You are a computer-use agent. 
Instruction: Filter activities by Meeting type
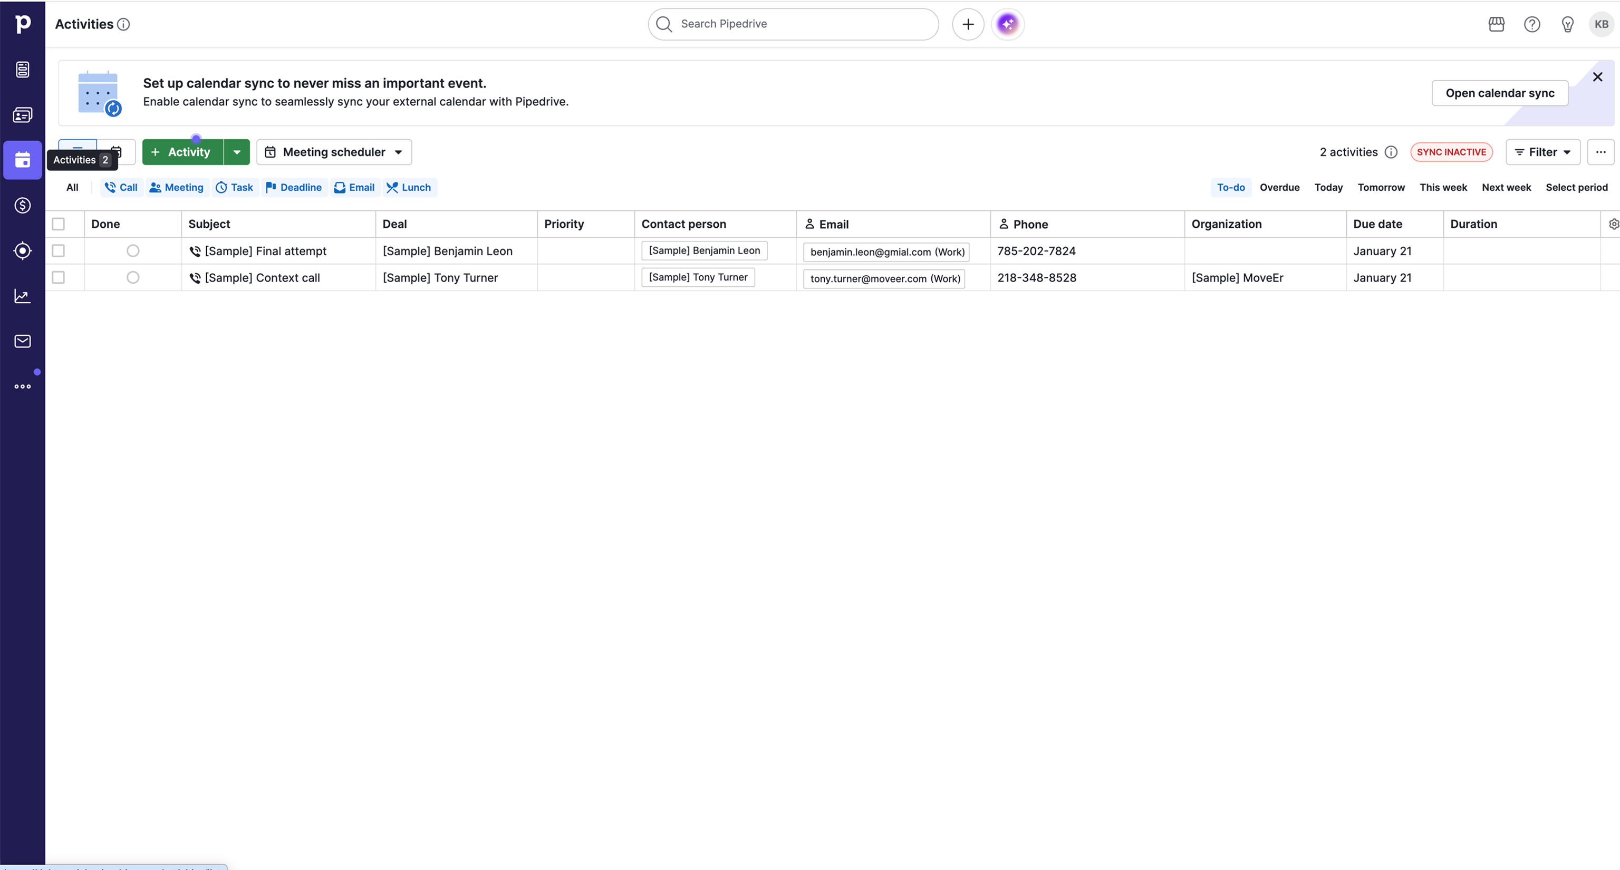pos(177,187)
